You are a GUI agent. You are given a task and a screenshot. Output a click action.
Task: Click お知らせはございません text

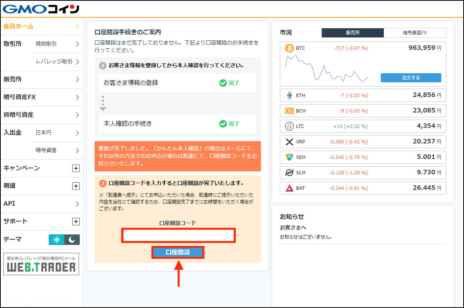click(306, 237)
